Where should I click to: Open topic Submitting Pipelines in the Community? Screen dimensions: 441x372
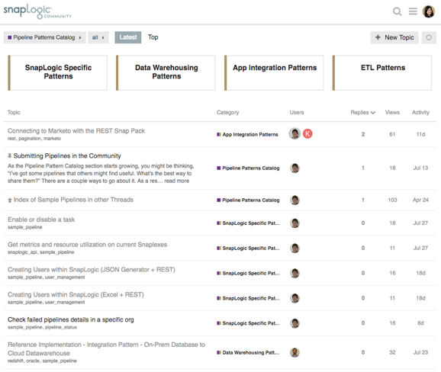click(67, 156)
